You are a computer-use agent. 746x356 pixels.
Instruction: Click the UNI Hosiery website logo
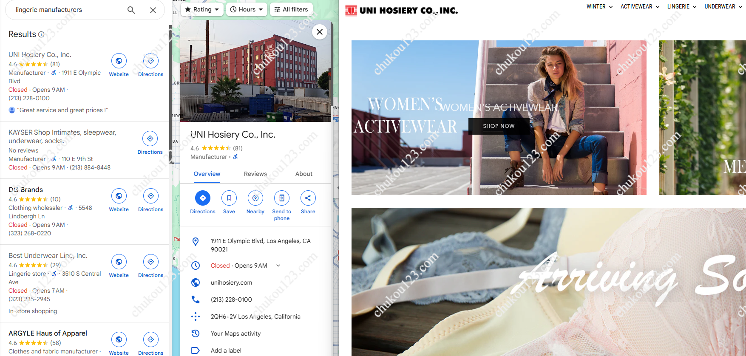point(401,11)
